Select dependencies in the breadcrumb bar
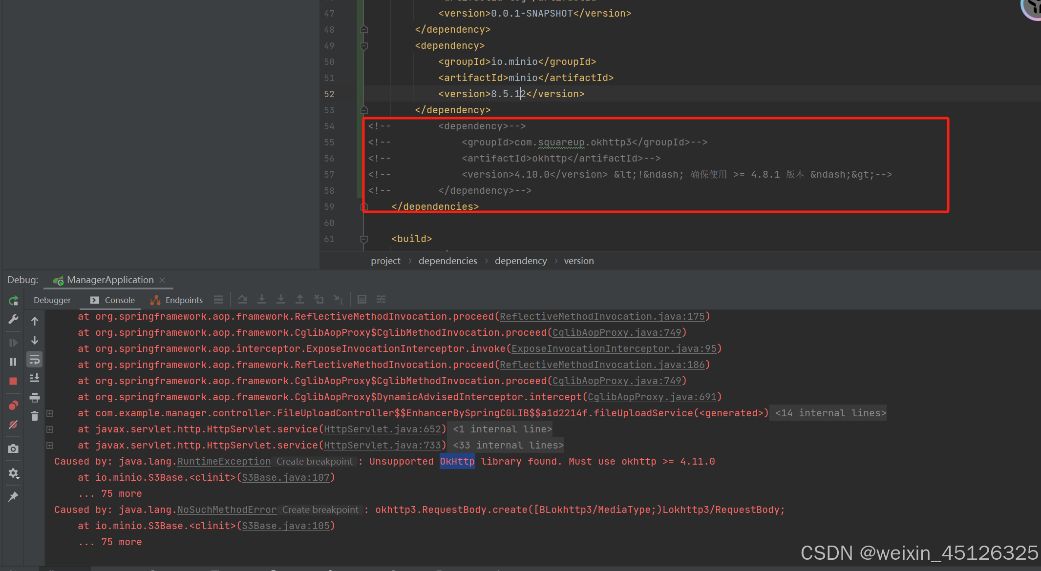This screenshot has height=571, width=1041. point(447,261)
